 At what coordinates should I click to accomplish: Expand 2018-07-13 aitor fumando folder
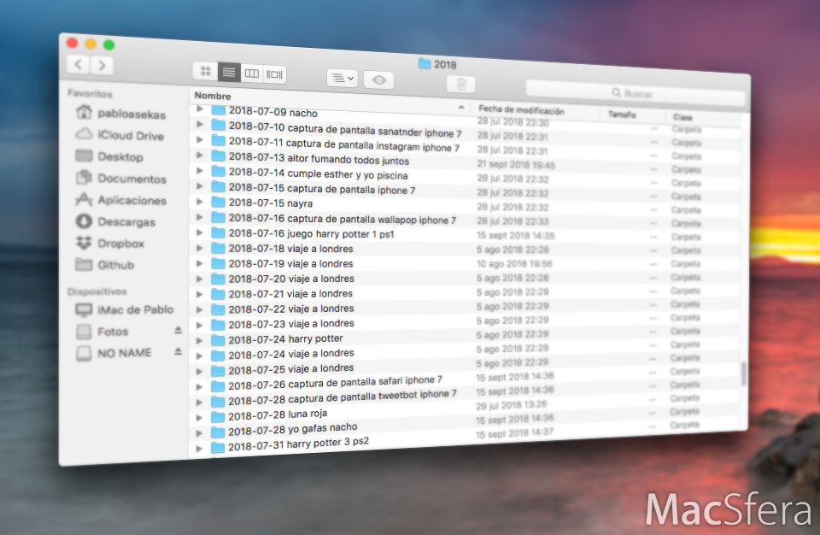click(x=200, y=155)
